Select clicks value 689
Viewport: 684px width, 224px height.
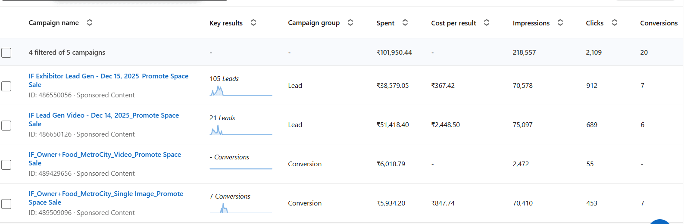(592, 125)
